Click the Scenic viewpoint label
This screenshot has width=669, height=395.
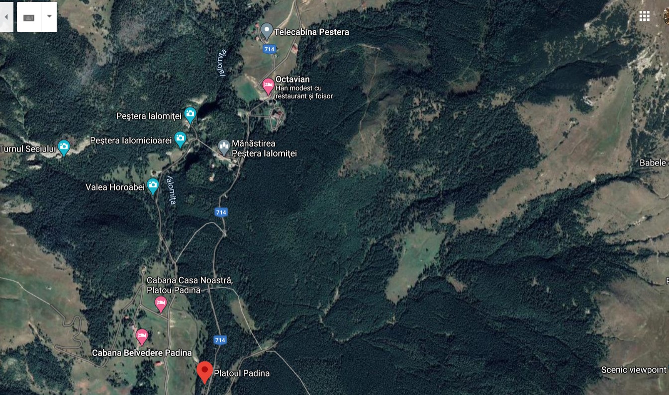click(634, 370)
